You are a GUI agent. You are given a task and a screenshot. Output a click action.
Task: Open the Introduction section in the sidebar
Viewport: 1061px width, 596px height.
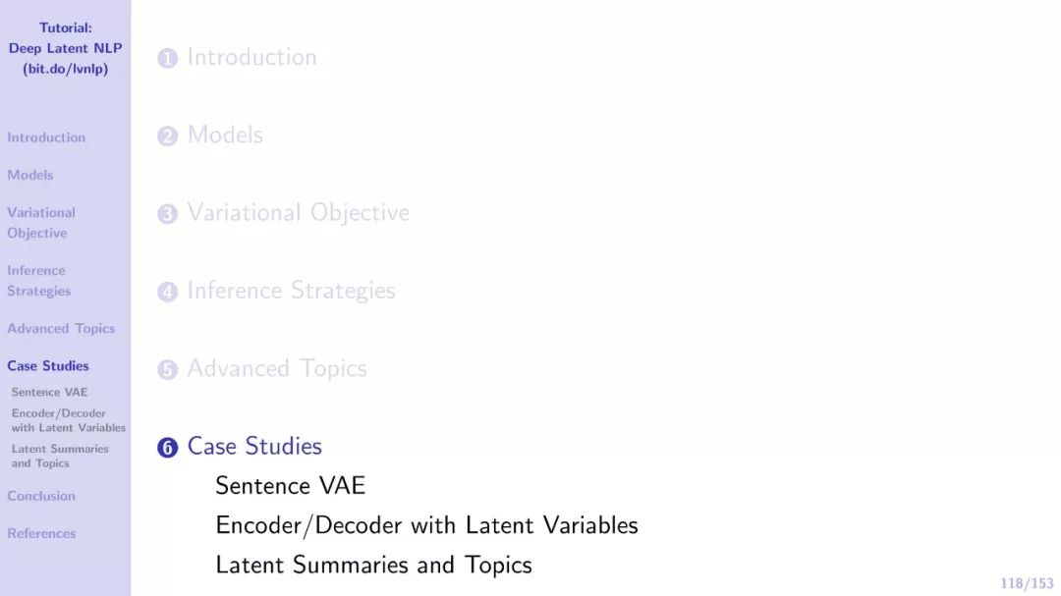(46, 137)
